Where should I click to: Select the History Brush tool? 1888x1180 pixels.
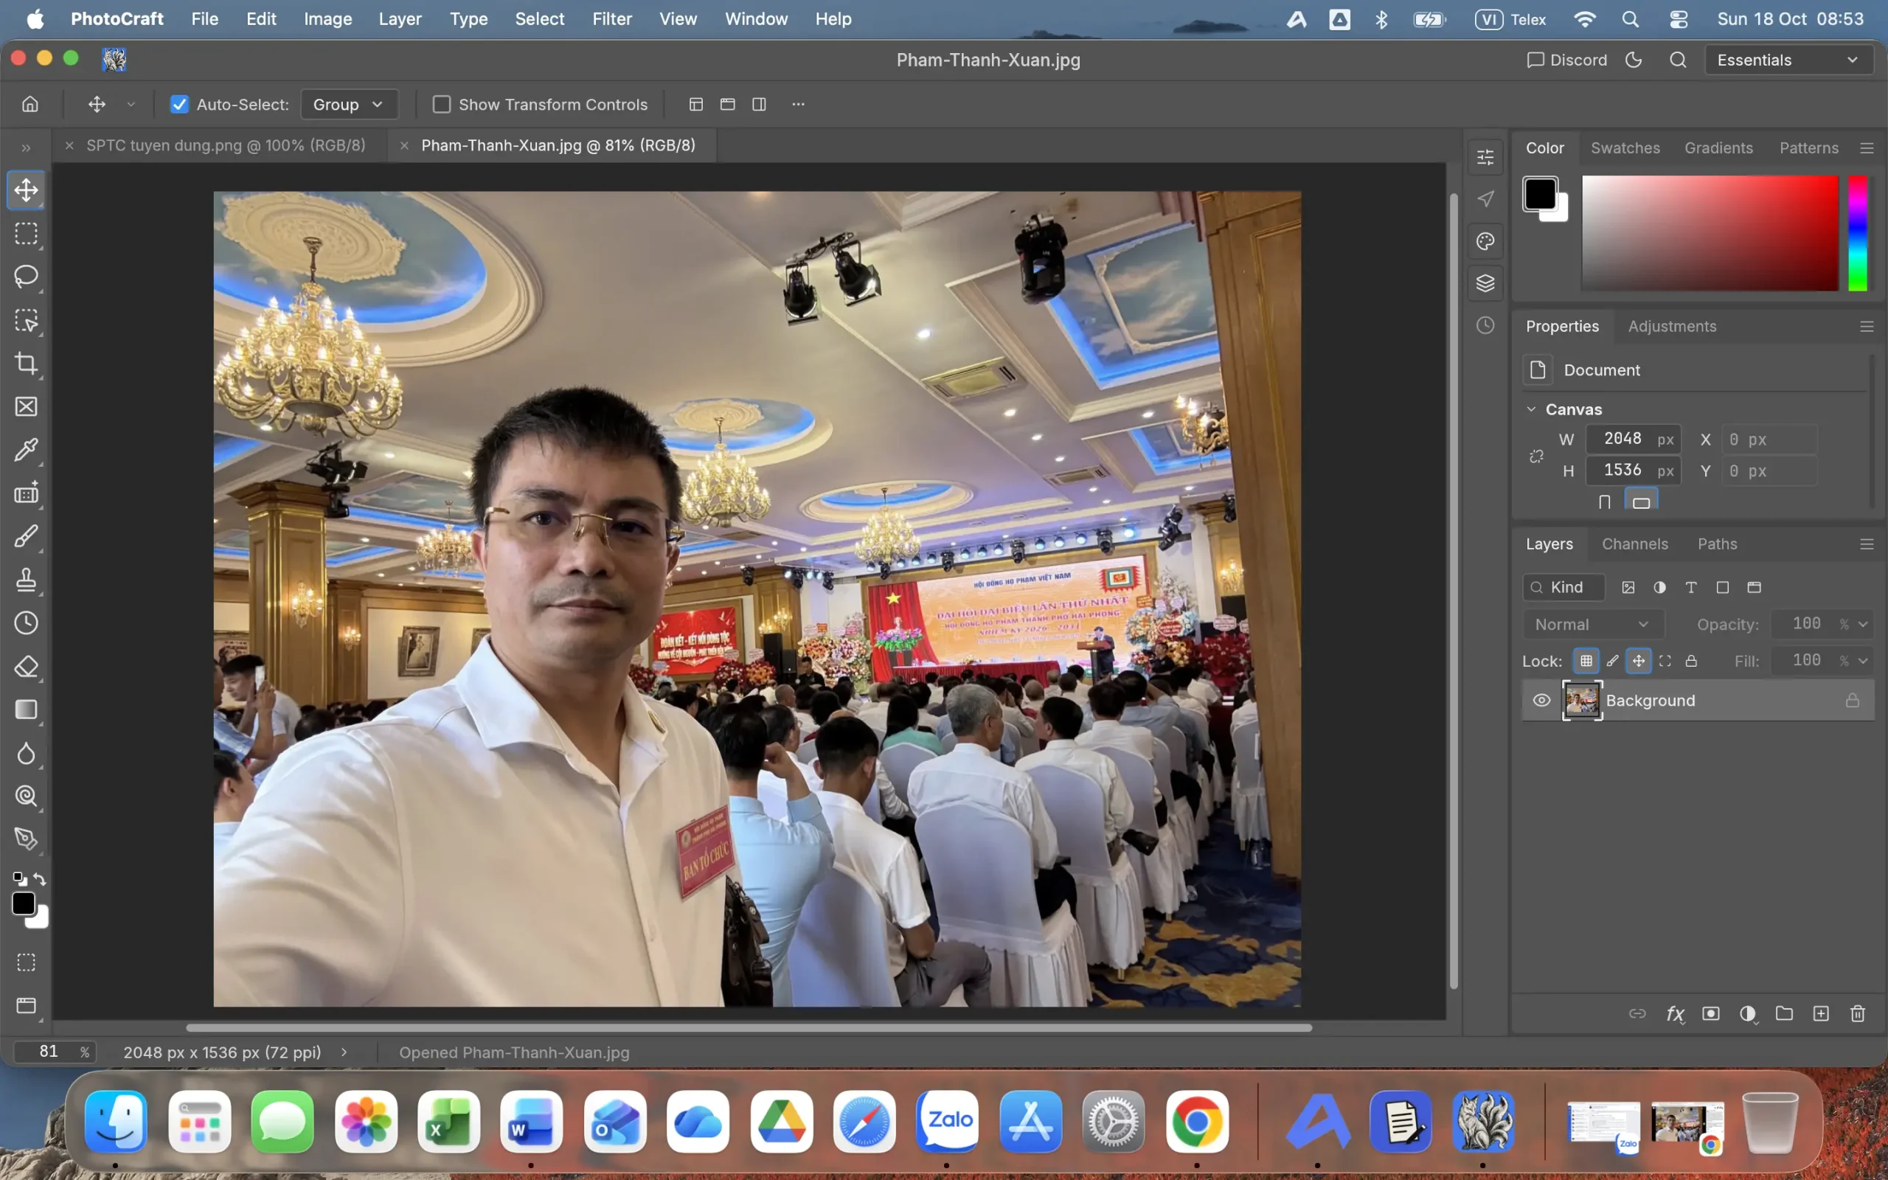27,622
